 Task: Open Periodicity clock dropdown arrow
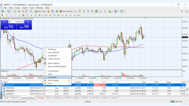(118, 11)
